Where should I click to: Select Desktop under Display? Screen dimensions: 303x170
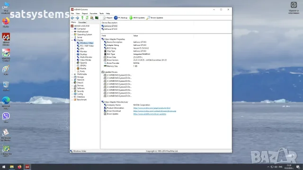pyautogui.click(x=82, y=54)
